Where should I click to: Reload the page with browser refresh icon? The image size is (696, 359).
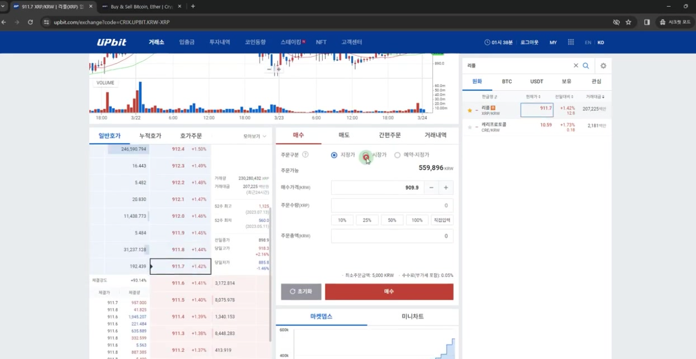tap(30, 22)
